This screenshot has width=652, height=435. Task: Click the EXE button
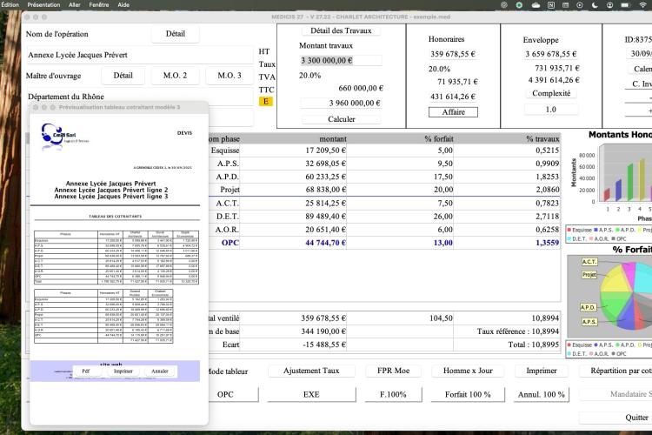[x=311, y=394]
